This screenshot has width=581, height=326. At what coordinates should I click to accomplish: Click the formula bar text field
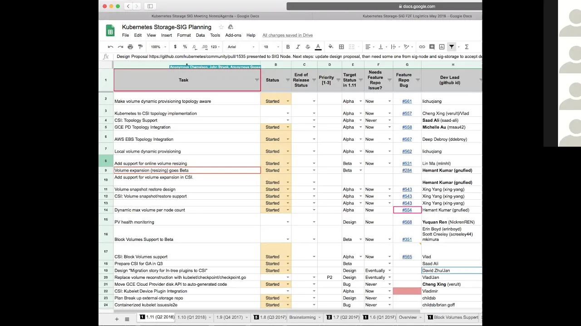(299, 57)
